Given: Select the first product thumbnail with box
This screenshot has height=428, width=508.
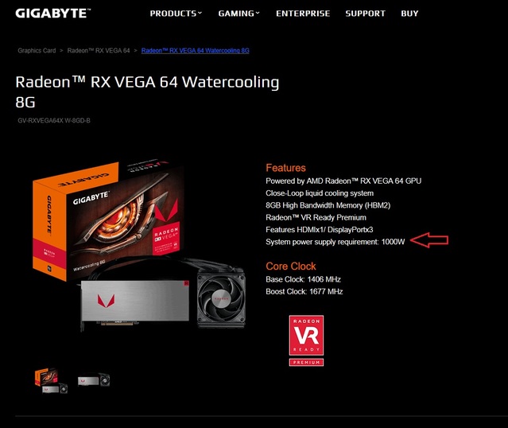Looking at the screenshot, I should tap(51, 380).
